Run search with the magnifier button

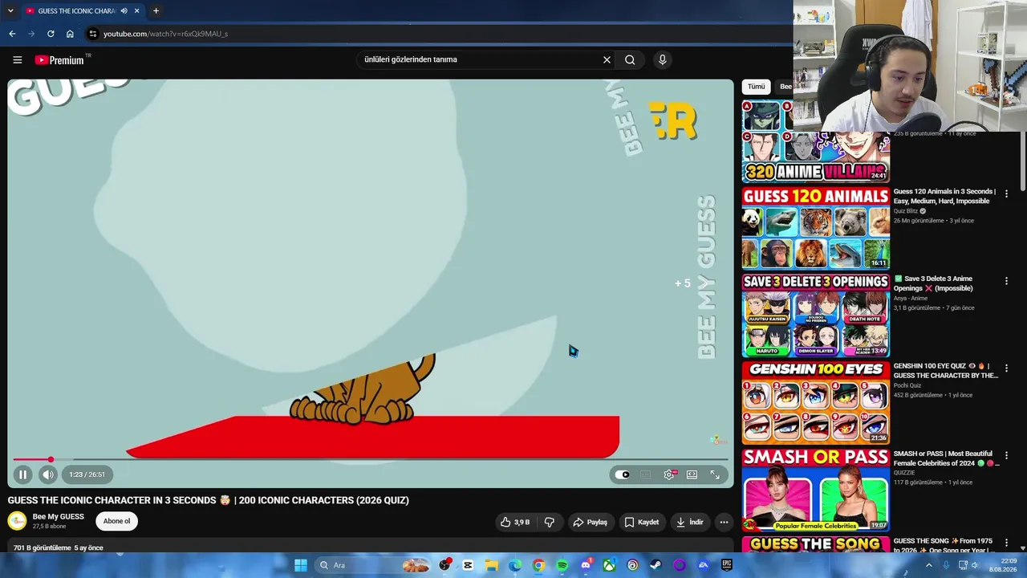pos(630,59)
